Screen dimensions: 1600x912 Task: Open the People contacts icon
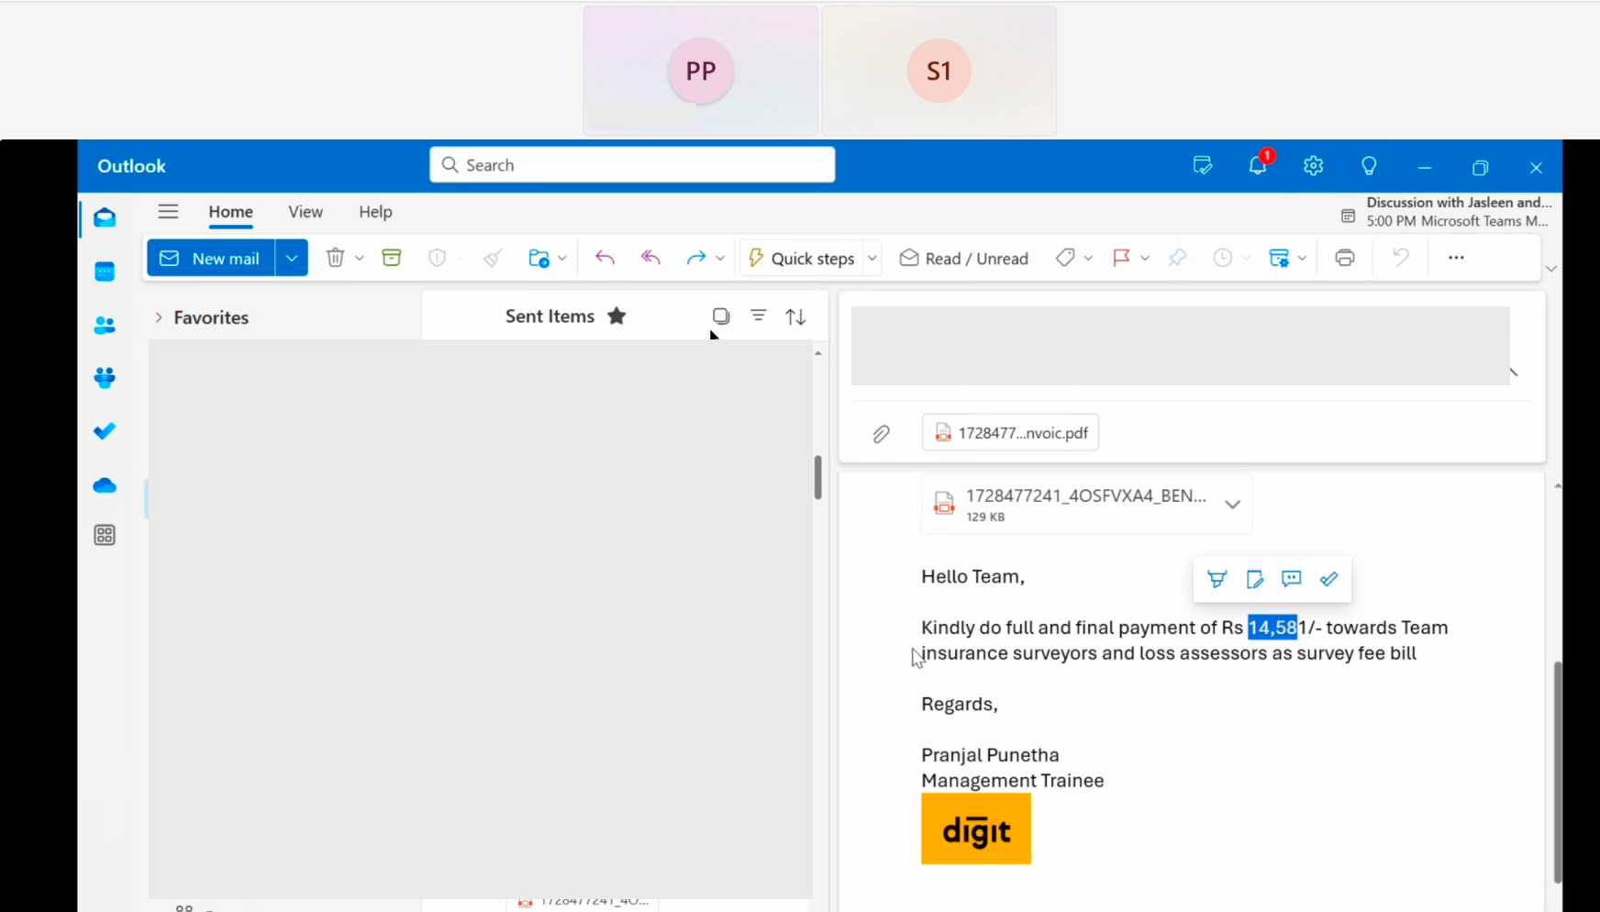tap(105, 325)
